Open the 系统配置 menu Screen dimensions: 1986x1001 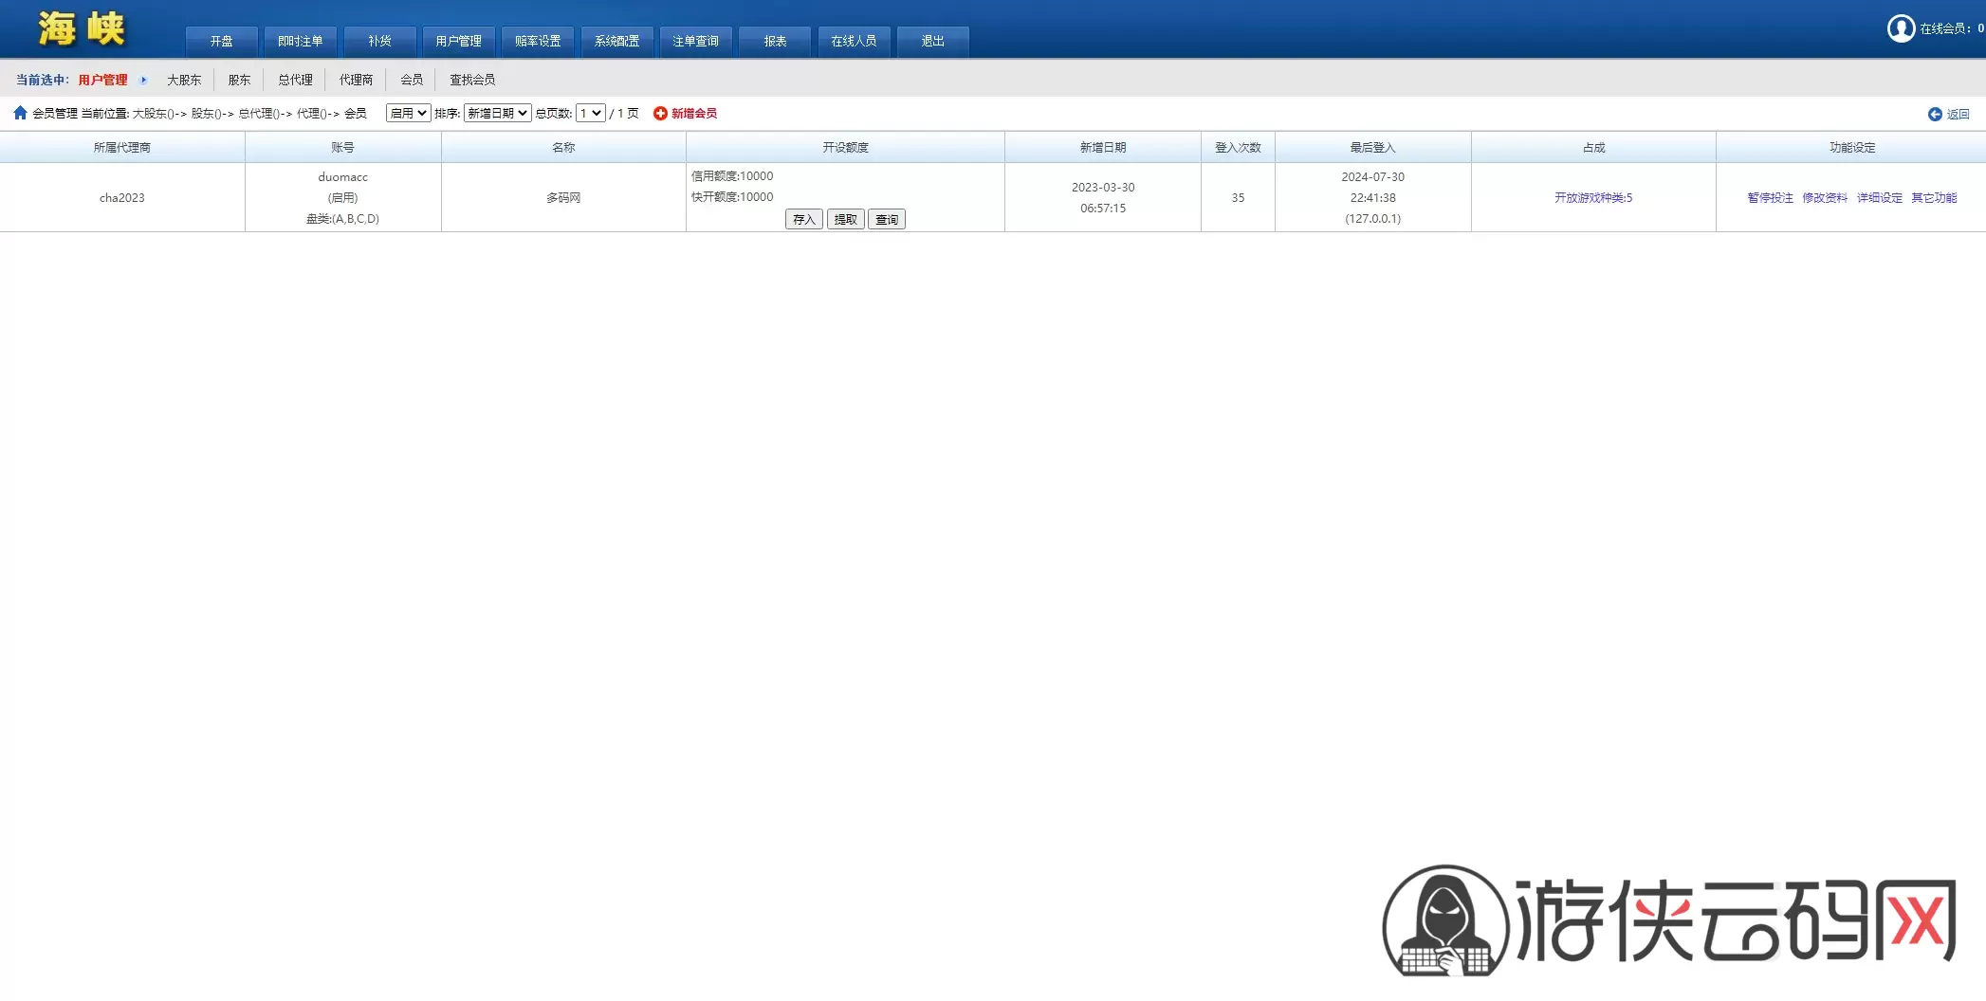[x=617, y=42]
